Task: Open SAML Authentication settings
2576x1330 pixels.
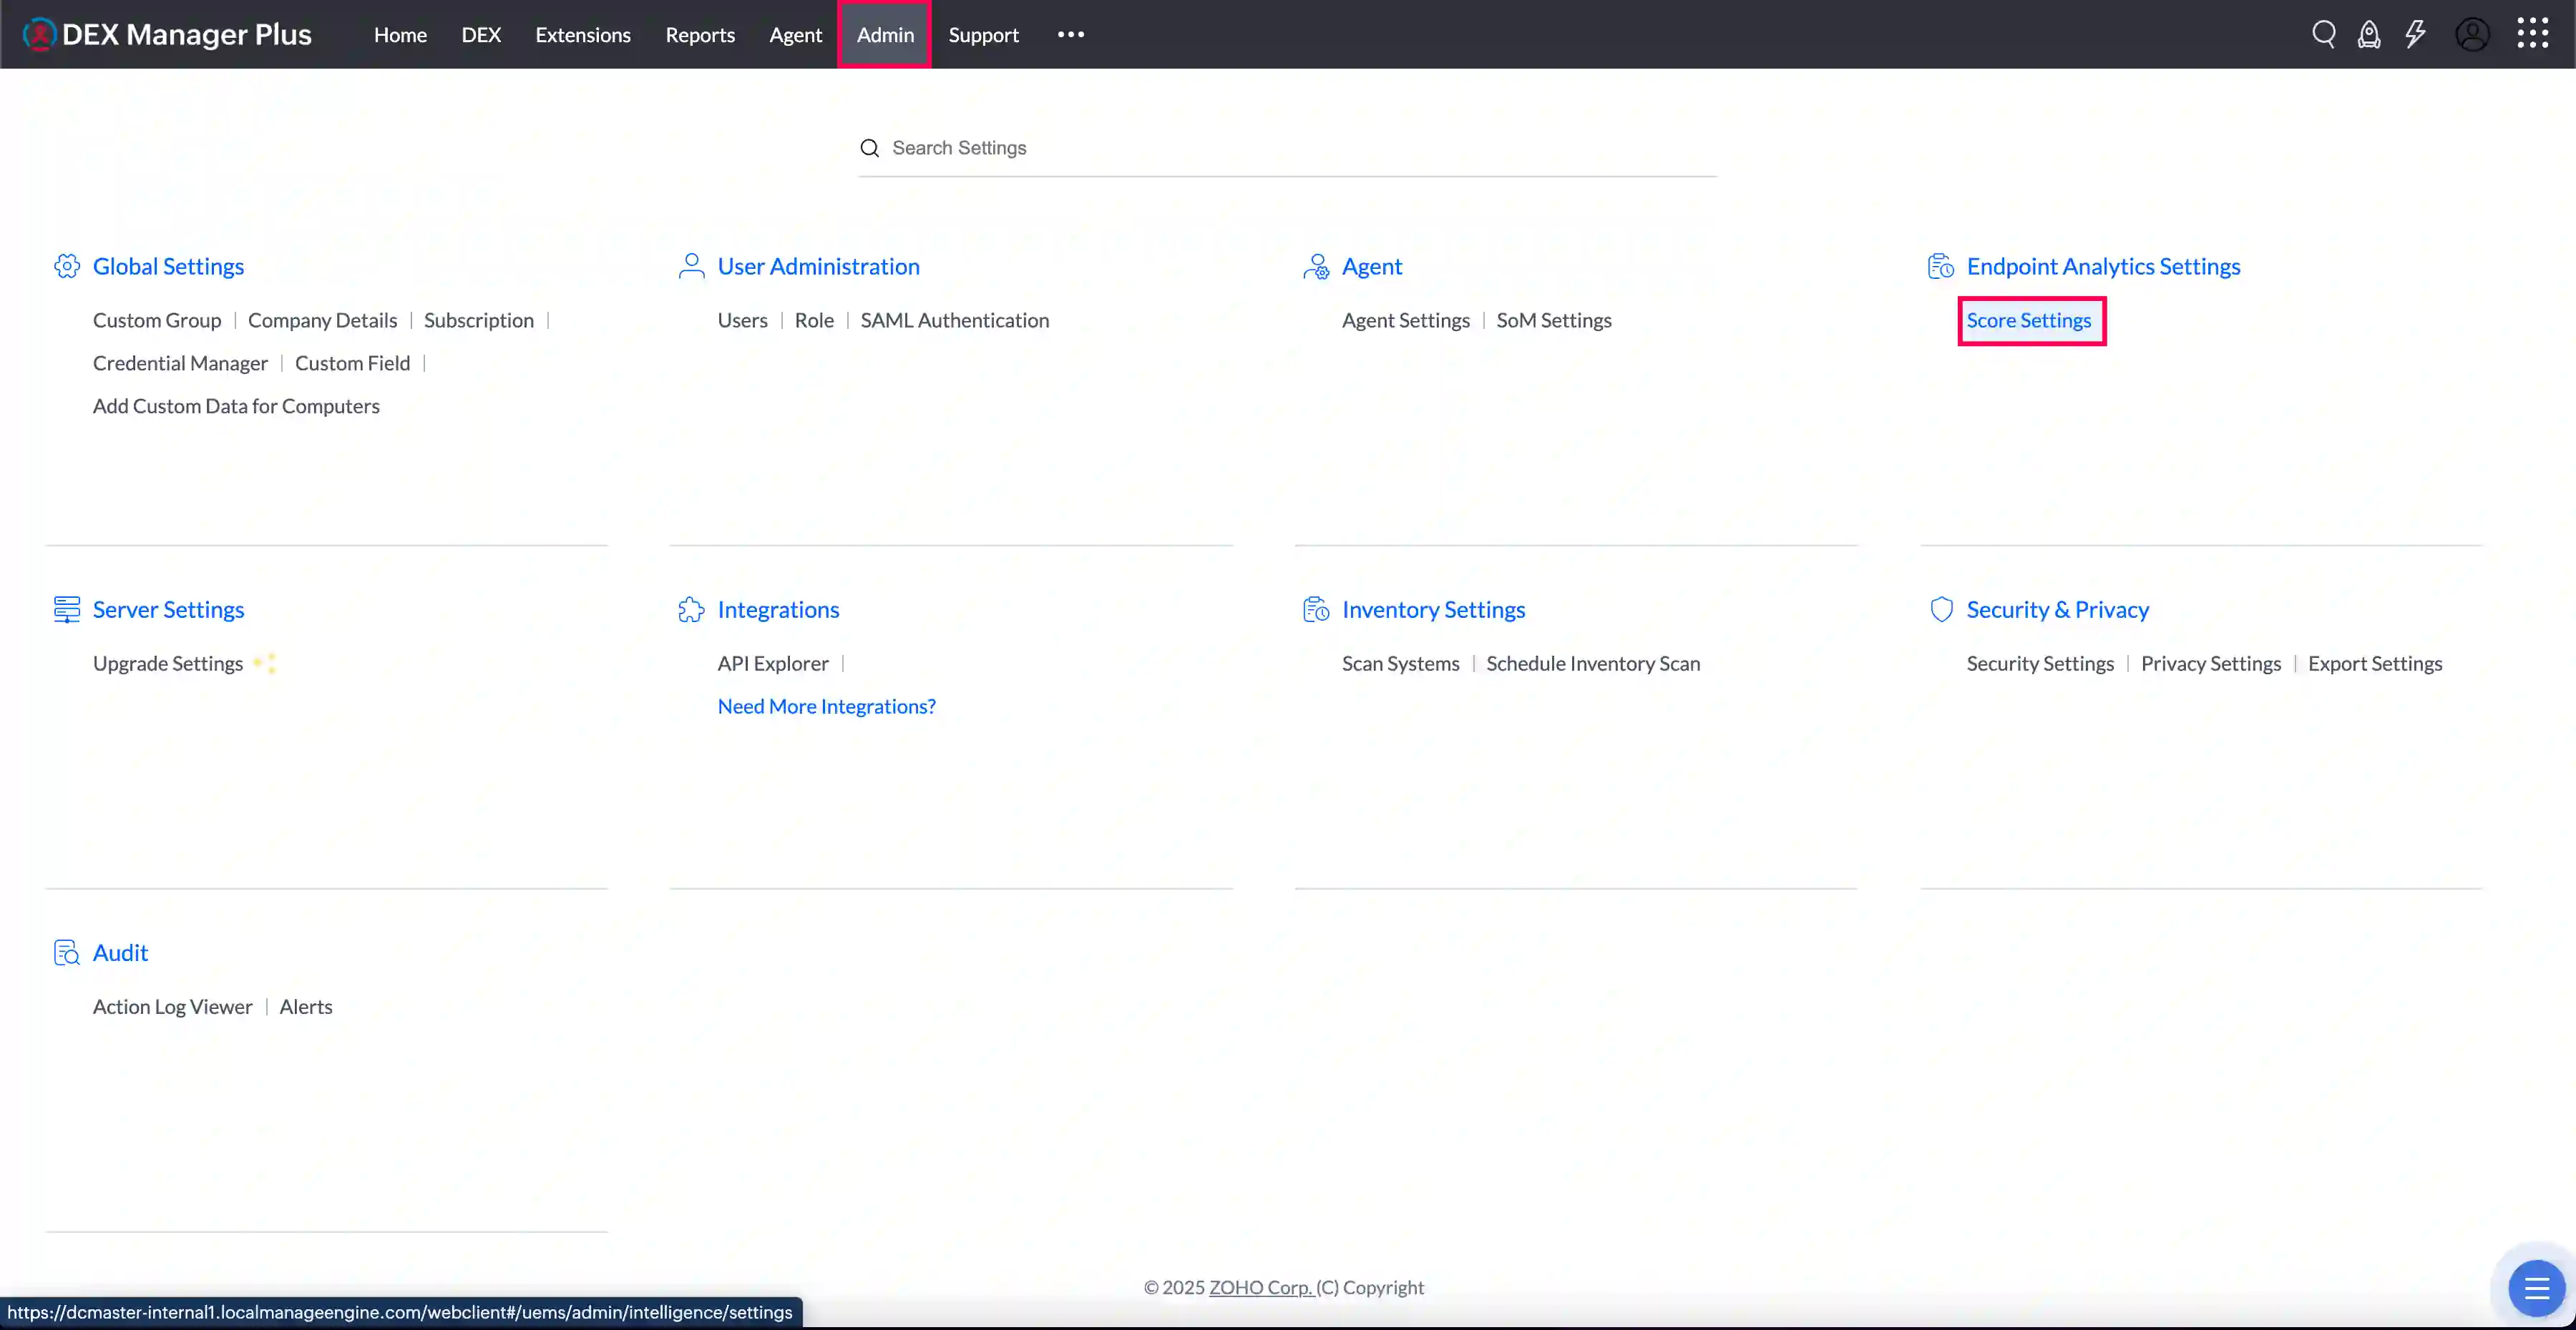Action: point(955,320)
